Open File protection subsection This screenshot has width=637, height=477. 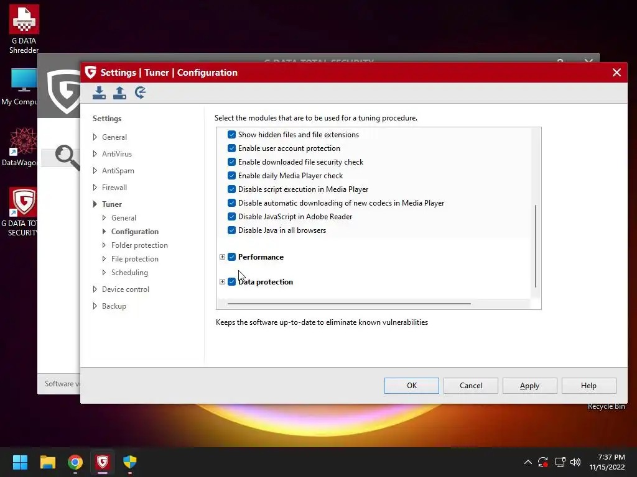coord(135,259)
